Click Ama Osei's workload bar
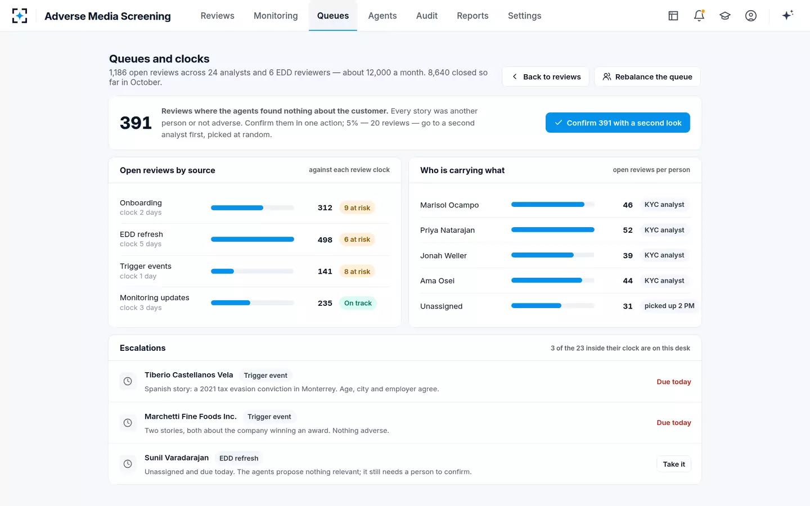This screenshot has width=810, height=506. 553,281
